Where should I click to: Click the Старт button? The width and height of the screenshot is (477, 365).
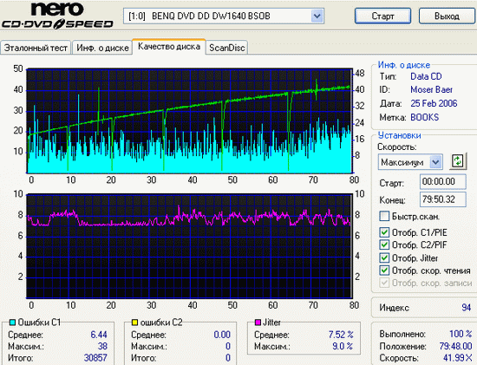pos(382,16)
